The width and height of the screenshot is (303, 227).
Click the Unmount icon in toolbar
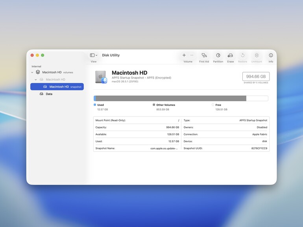(x=257, y=55)
